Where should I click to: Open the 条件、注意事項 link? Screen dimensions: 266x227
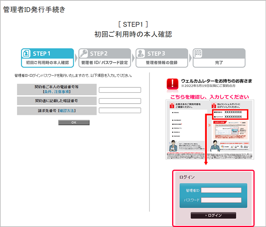57,92
